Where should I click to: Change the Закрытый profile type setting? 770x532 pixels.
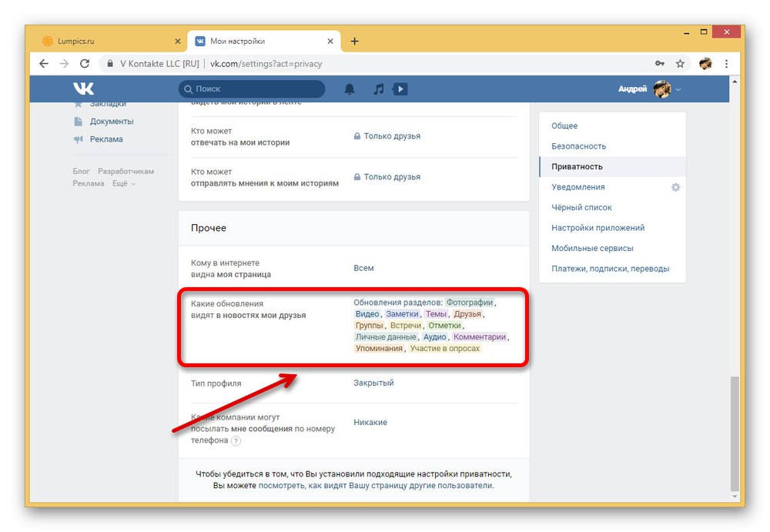pos(373,383)
